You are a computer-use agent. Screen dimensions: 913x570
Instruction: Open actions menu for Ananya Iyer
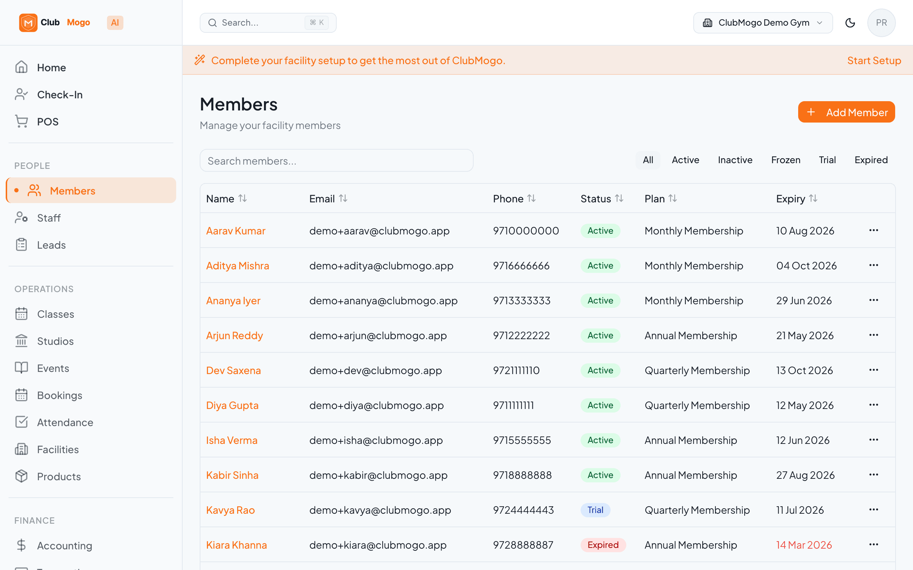874,300
